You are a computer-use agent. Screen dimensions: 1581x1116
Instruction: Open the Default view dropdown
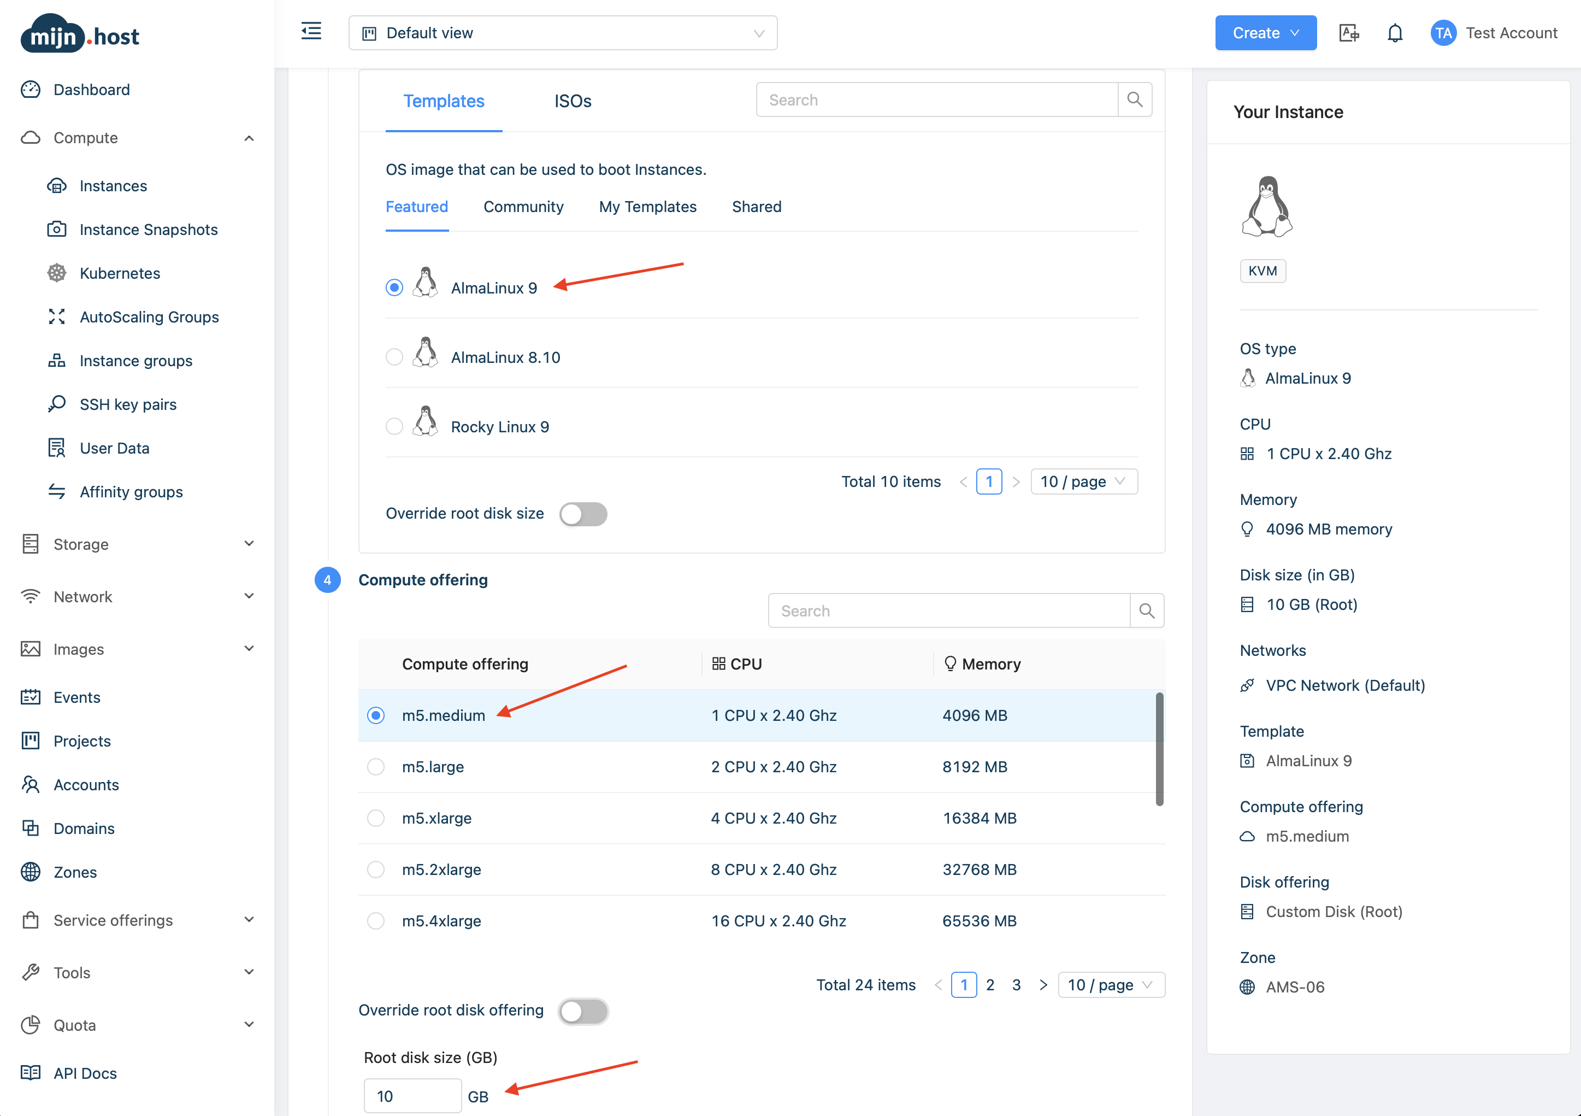(563, 33)
